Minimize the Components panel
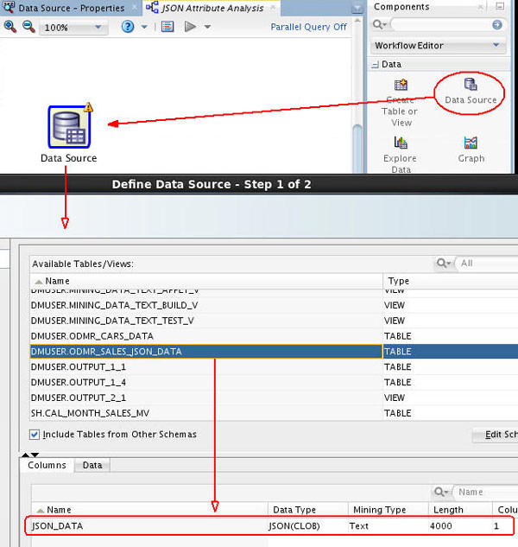518x547 pixels. [500, 6]
